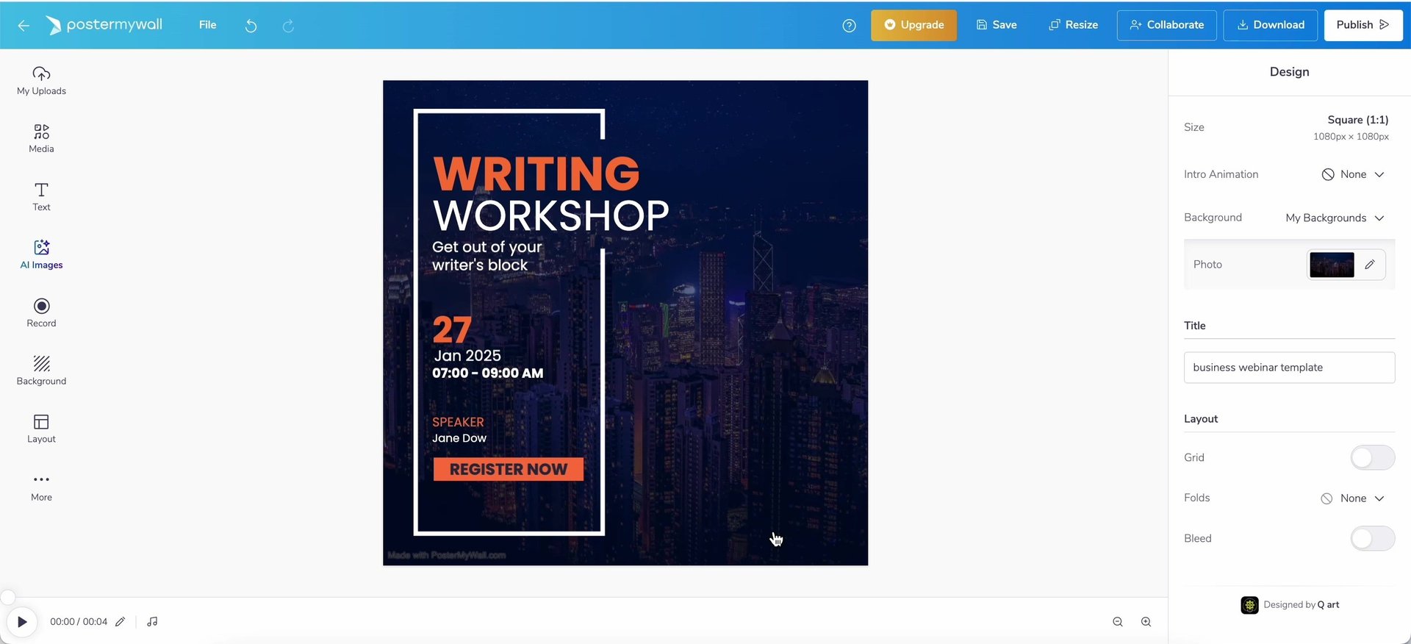Open the music note audio icon

click(152, 622)
